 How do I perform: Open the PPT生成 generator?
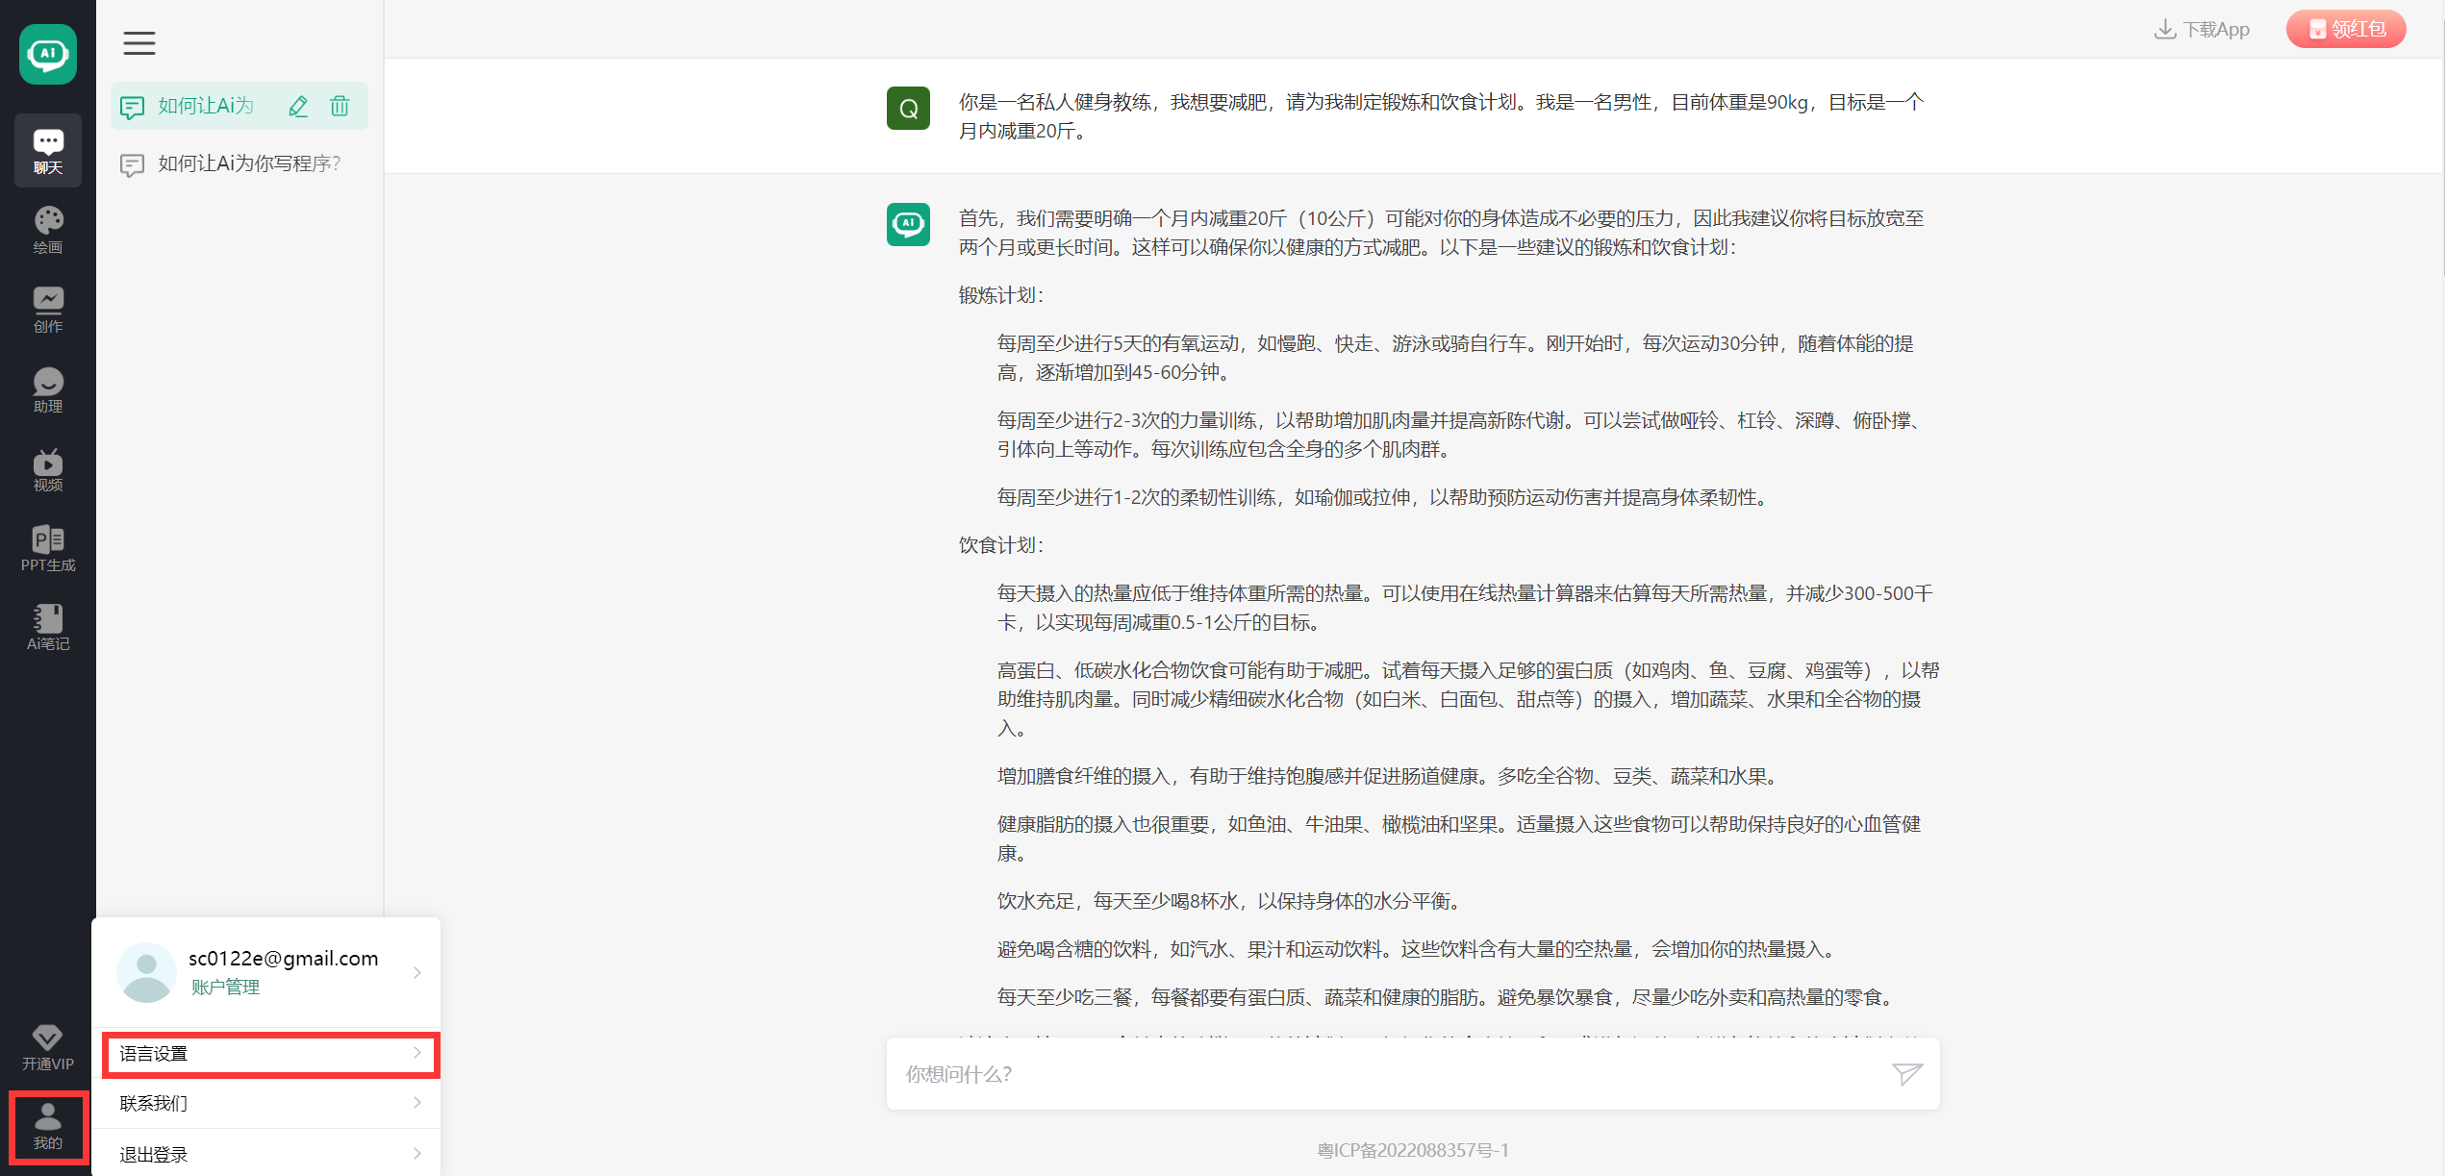[x=47, y=548]
